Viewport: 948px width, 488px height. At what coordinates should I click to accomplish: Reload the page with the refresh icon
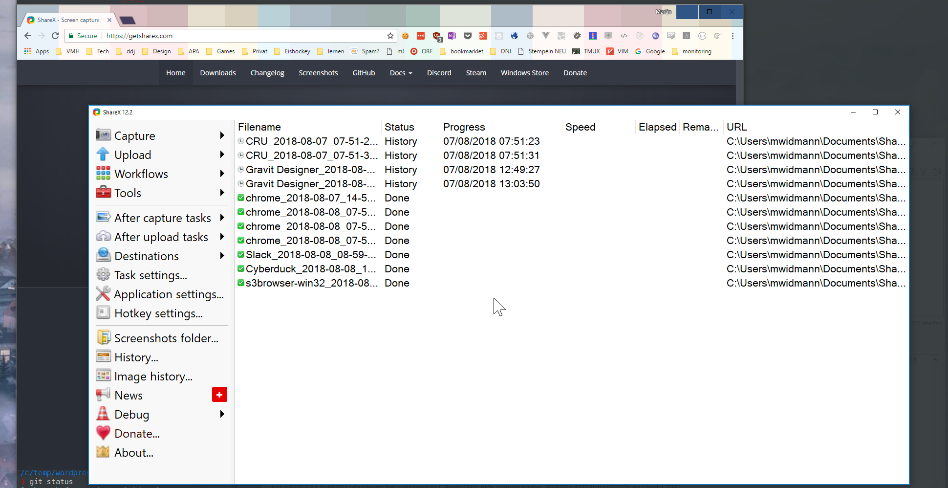pyautogui.click(x=55, y=35)
